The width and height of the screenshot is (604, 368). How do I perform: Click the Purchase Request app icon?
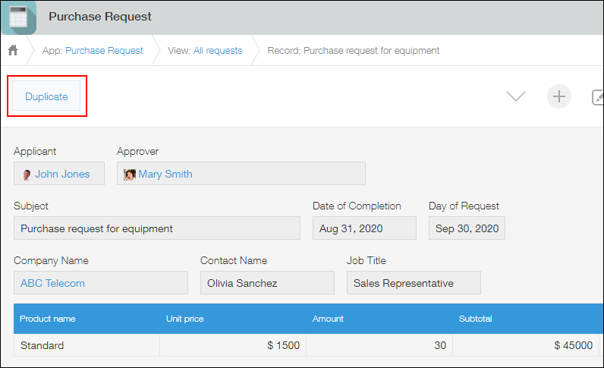18,17
